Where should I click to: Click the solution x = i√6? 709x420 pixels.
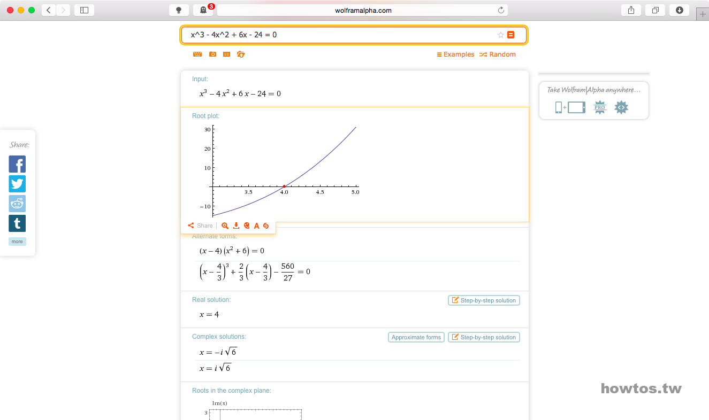pos(215,368)
